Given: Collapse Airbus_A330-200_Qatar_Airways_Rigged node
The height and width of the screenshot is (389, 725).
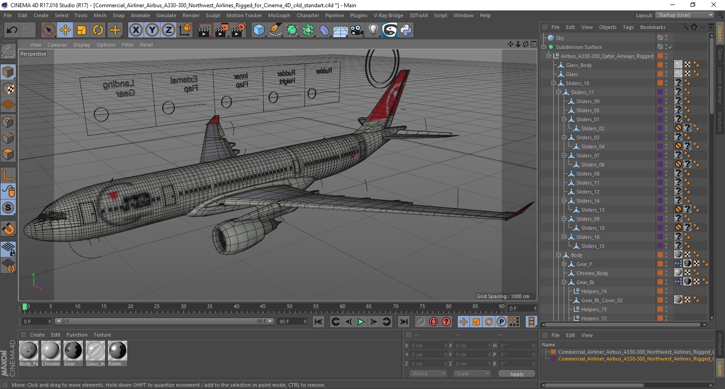Looking at the screenshot, I should click(549, 56).
